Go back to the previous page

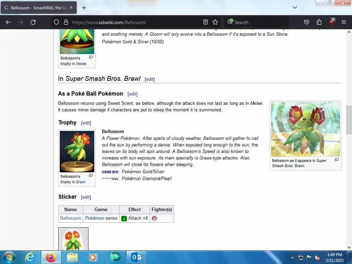tap(8, 22)
